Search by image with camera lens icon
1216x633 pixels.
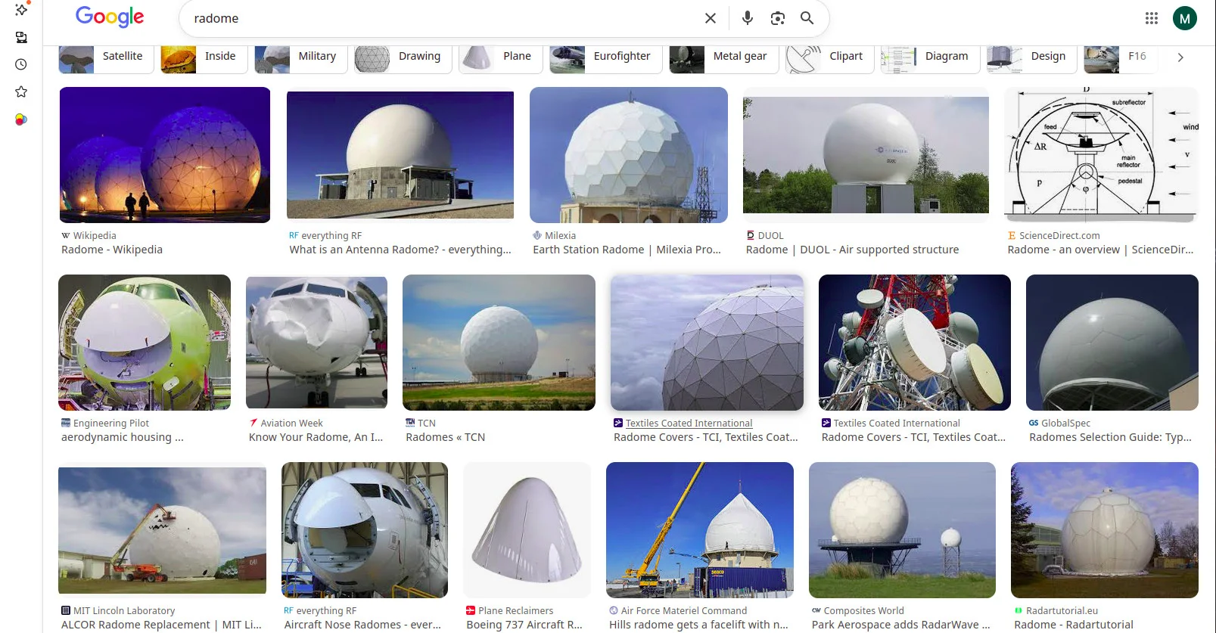click(x=777, y=18)
